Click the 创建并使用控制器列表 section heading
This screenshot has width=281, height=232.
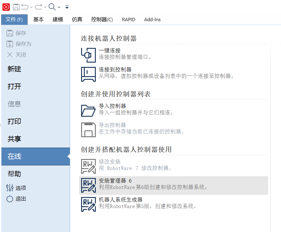[x=116, y=94]
